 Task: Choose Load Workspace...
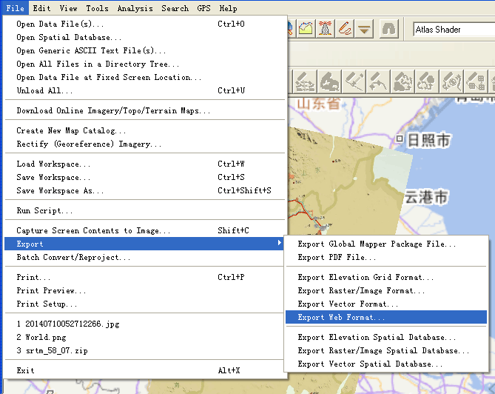(x=146, y=164)
